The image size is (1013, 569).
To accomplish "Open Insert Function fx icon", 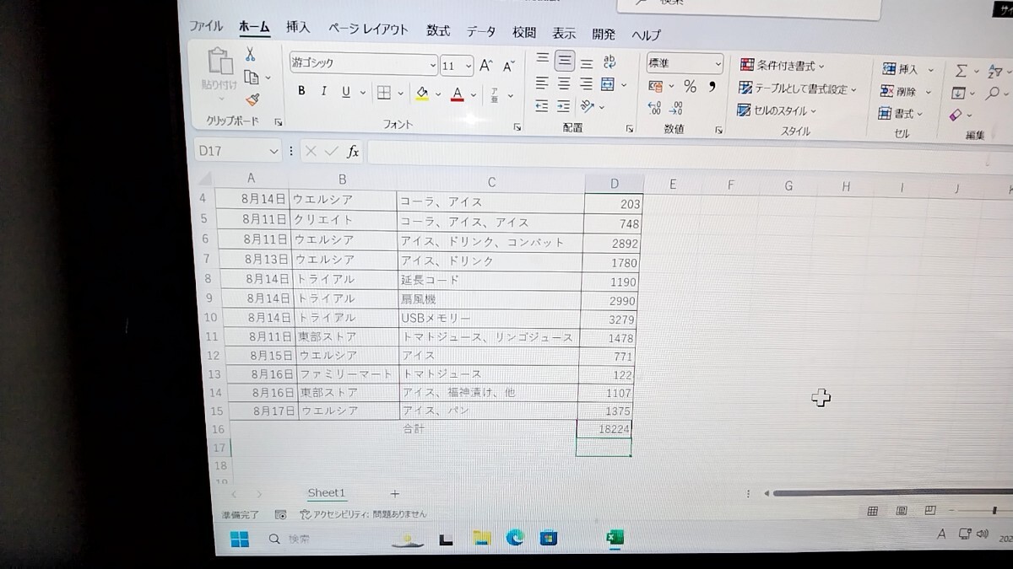I will (x=353, y=152).
